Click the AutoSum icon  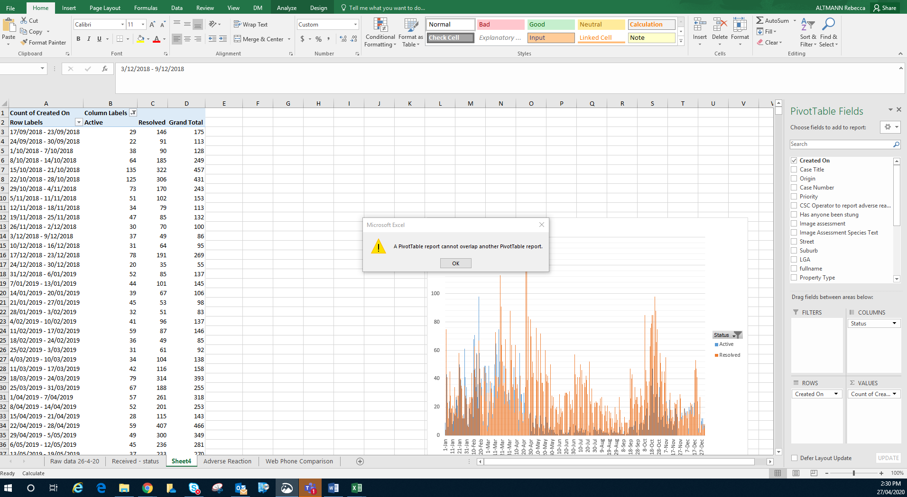click(760, 20)
